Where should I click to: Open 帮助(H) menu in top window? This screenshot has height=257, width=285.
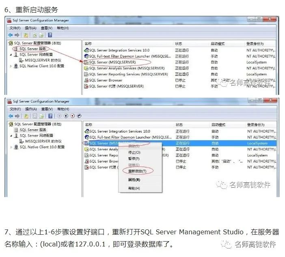pos(63,28)
